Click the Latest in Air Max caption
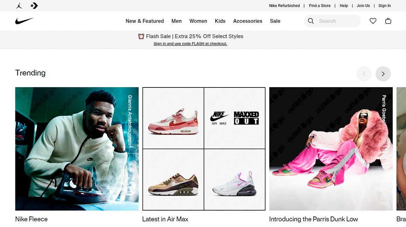 point(165,219)
